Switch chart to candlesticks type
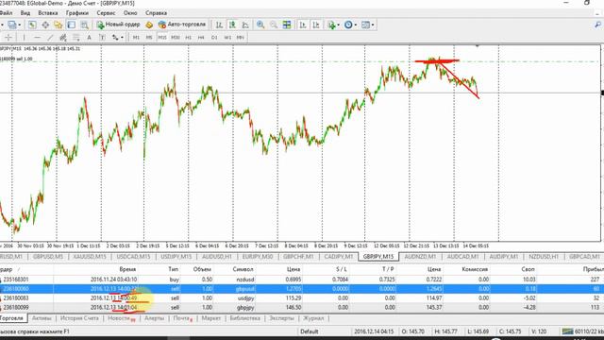604x340 pixels. point(232,25)
